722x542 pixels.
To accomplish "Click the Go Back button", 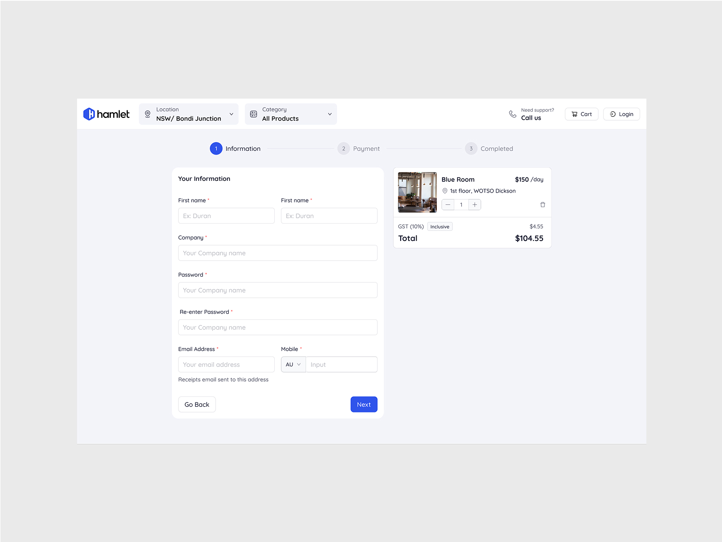I will [x=197, y=404].
